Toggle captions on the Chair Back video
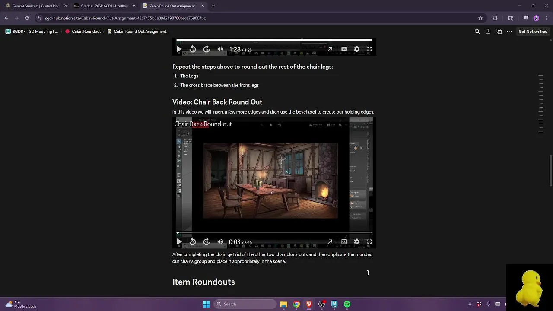The image size is (553, 311). [344, 242]
